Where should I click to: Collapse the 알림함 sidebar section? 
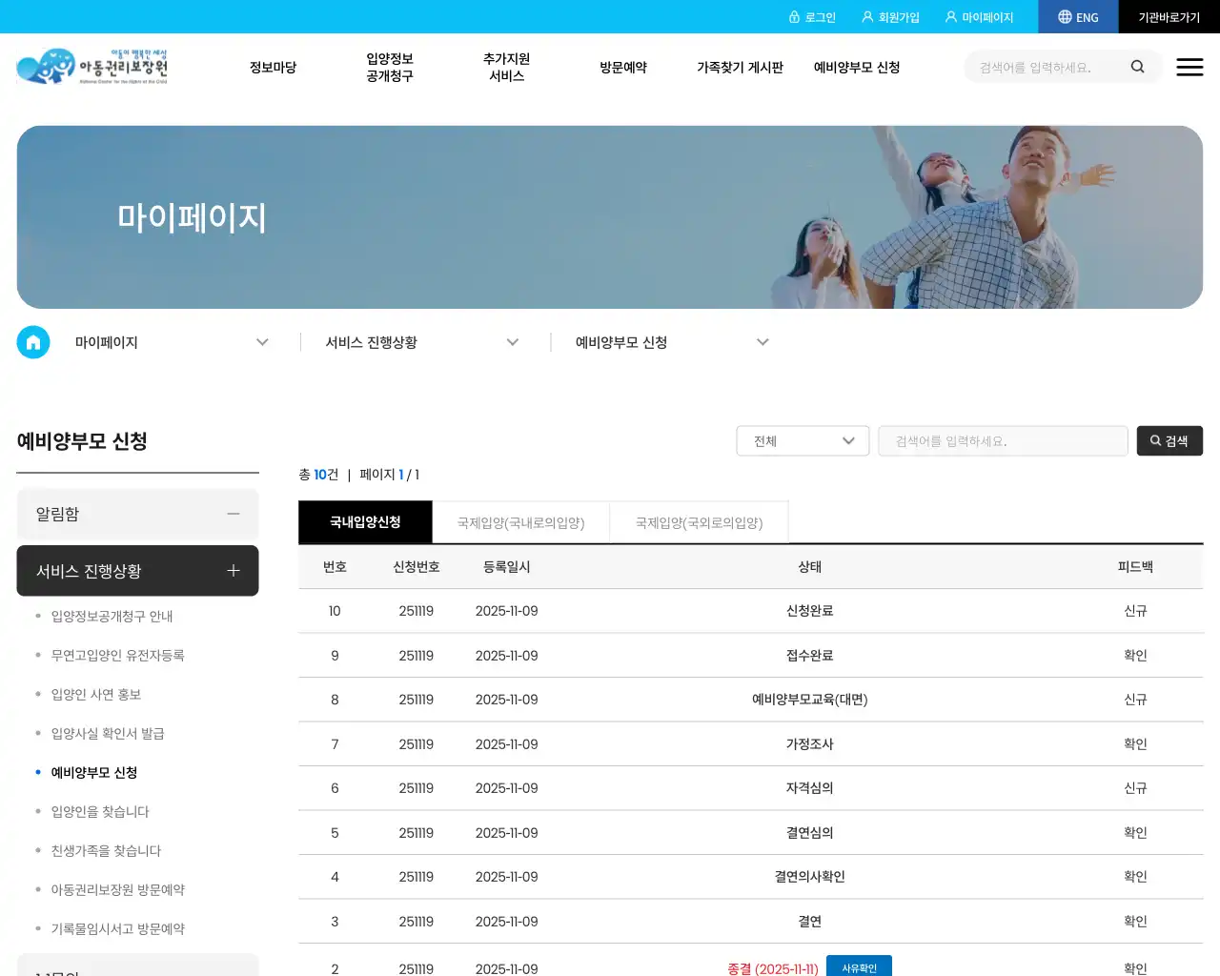234,514
